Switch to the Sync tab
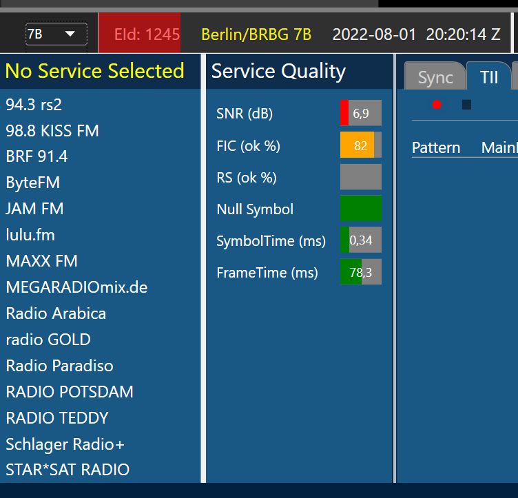The image size is (518, 498). tap(435, 77)
